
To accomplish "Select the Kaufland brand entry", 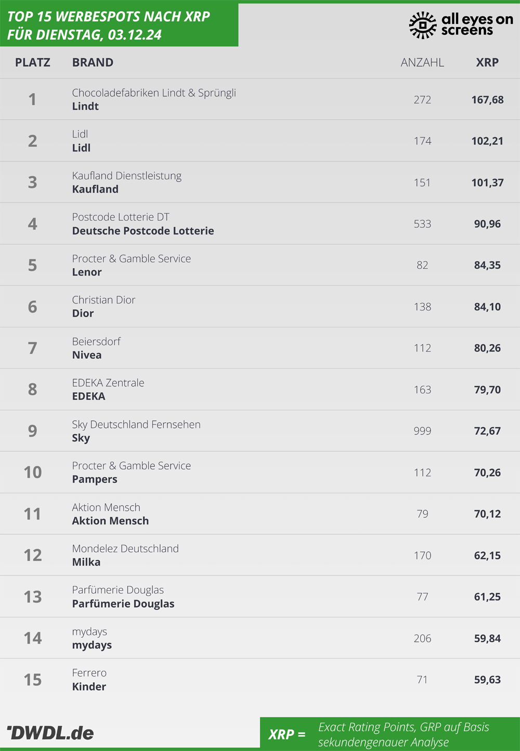I will 95,189.
